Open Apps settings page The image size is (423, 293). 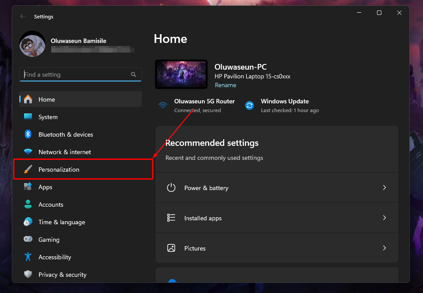click(x=81, y=187)
